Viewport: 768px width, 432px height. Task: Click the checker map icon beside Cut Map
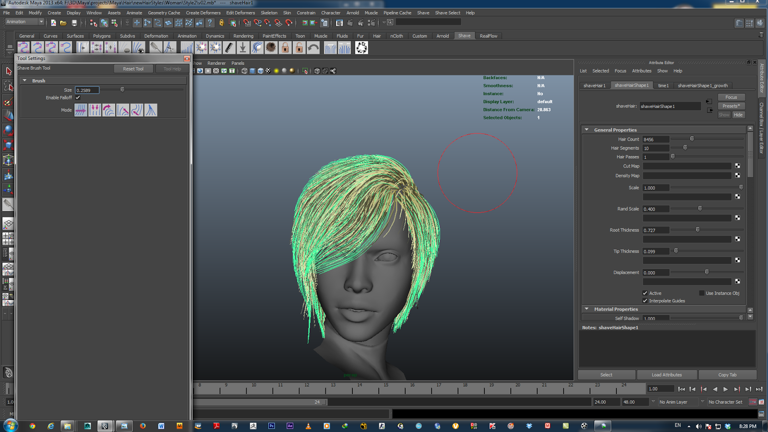pos(738,166)
